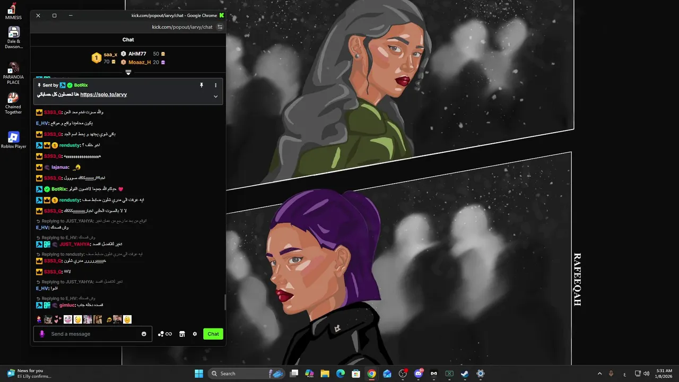This screenshot has height=382, width=679.
Task: Switch input language indicator in tray
Action: pyautogui.click(x=624, y=374)
